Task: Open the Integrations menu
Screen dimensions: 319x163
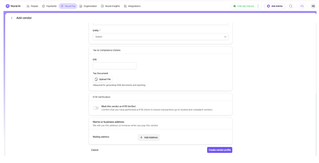Action: click(132, 6)
